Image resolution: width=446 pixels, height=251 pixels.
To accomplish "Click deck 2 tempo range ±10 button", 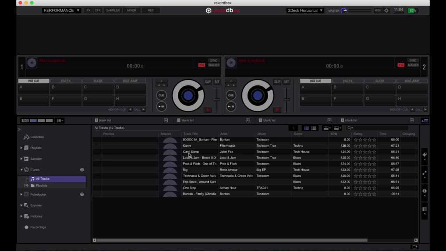I will [x=401, y=65].
